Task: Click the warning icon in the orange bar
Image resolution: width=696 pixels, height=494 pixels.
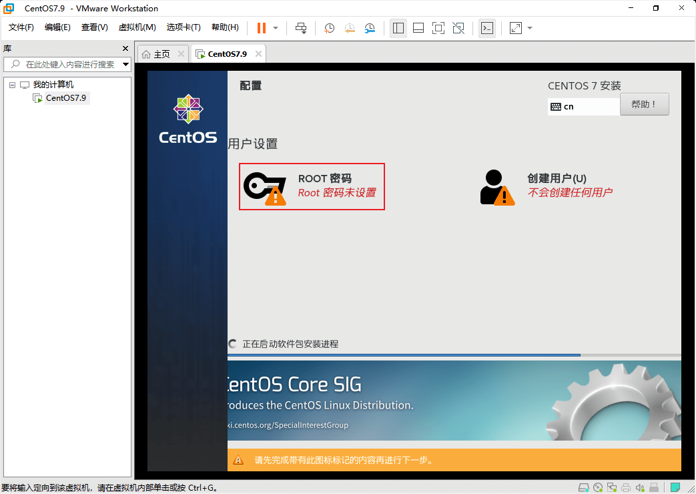Action: tap(238, 460)
